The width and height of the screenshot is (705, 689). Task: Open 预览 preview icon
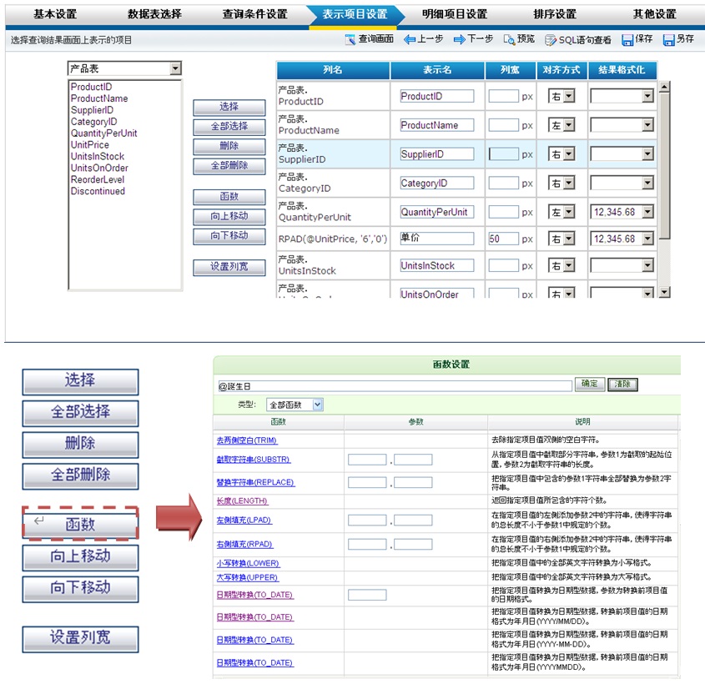509,39
